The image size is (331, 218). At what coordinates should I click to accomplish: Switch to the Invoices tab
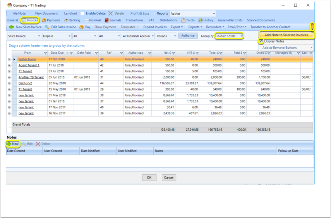point(30,20)
